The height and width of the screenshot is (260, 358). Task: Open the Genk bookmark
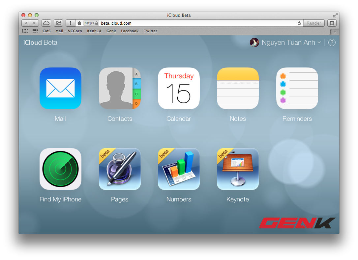pos(111,31)
